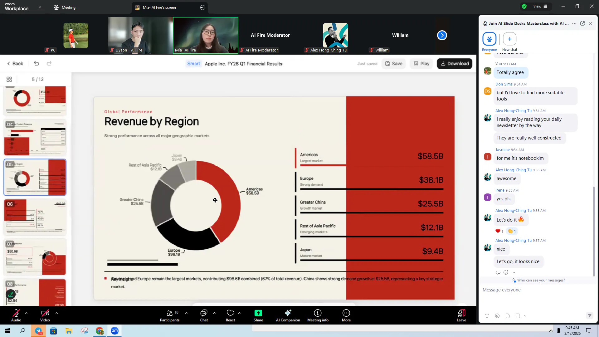
Task: Click the chat panel scrollbar
Action: [x=594, y=231]
